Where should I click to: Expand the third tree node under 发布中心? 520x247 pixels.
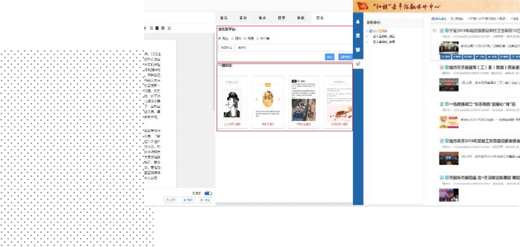pos(368,42)
